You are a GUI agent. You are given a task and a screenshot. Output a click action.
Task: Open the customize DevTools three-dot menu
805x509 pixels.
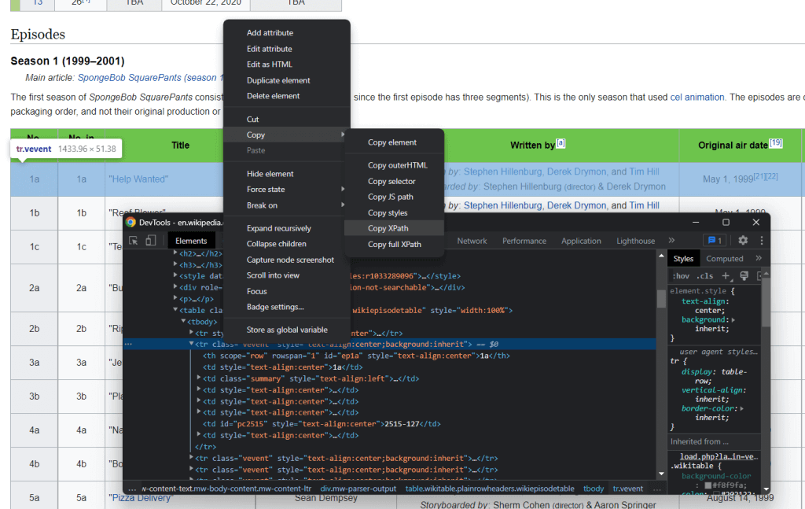[762, 240]
